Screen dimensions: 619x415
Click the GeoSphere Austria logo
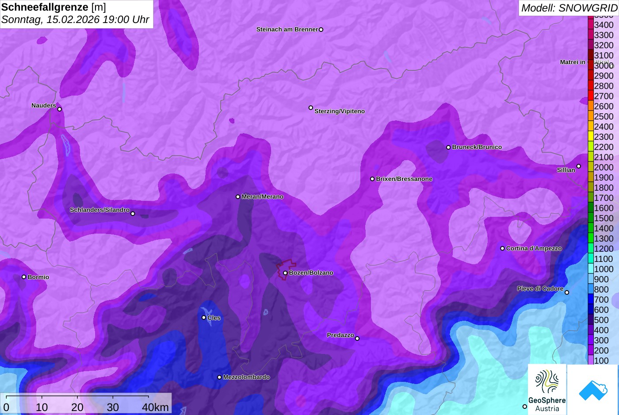click(x=547, y=389)
